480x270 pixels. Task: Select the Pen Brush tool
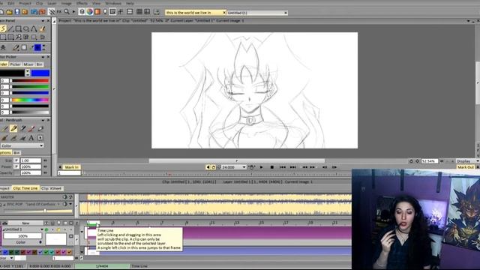coord(13,128)
